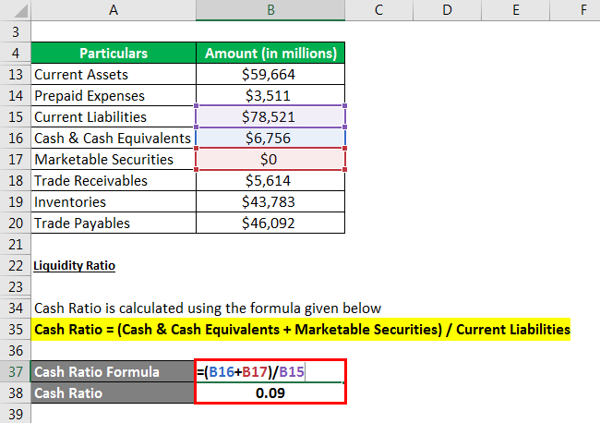Select the $0 cell

(270, 159)
